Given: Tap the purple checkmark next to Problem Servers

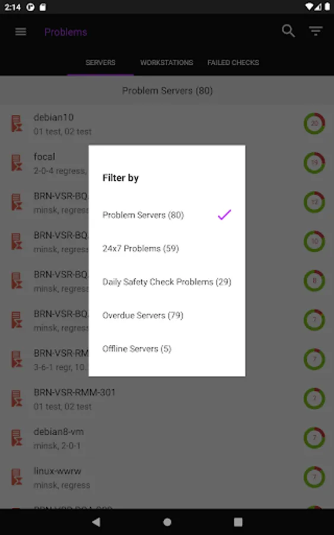Looking at the screenshot, I should (224, 215).
